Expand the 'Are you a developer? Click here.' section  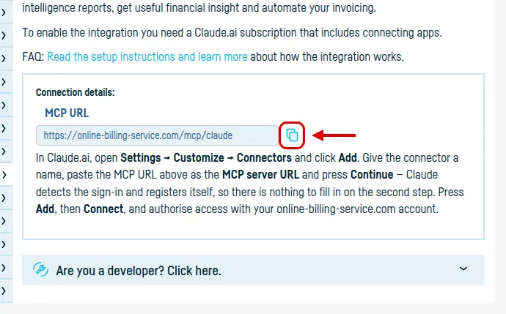[253, 270]
